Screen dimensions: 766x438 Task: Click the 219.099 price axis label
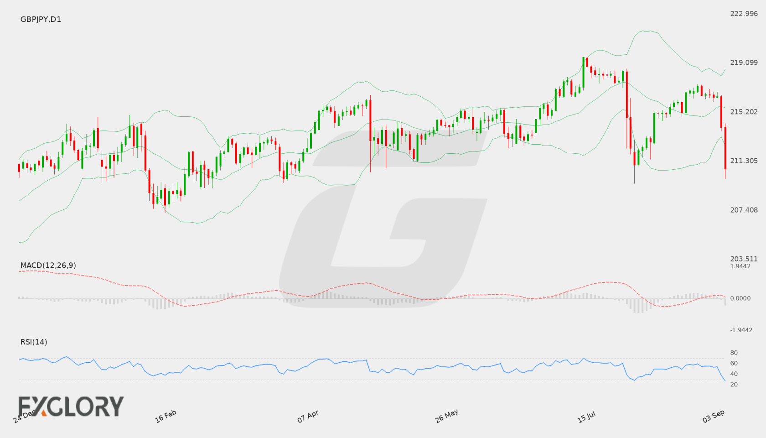pyautogui.click(x=744, y=63)
